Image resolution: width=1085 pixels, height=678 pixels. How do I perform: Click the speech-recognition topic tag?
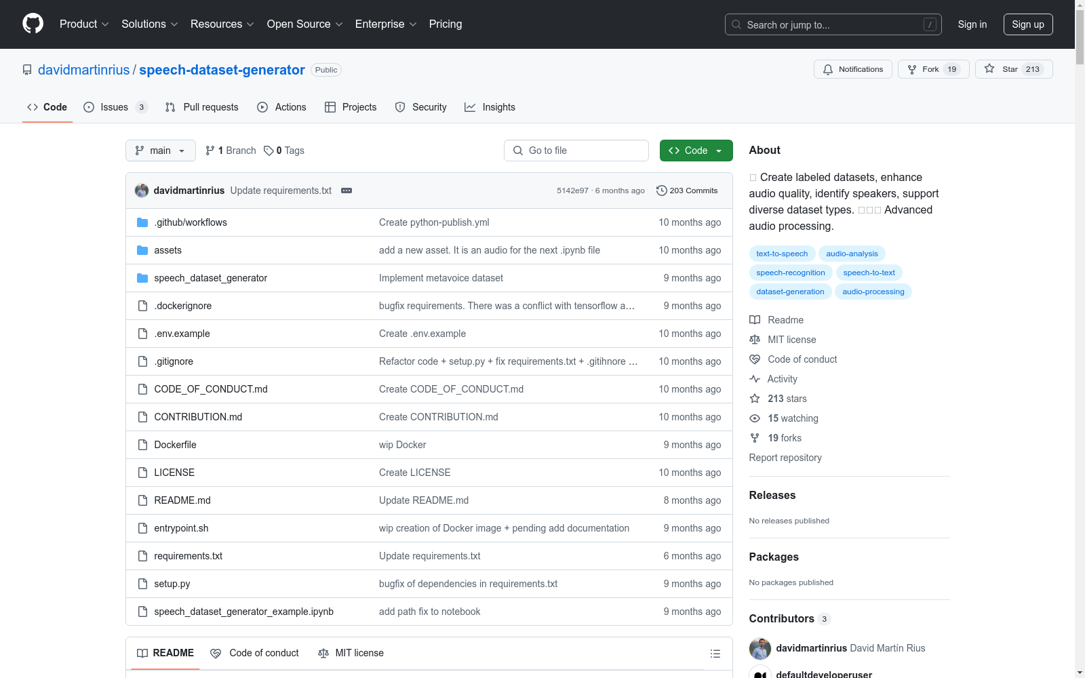[x=791, y=273]
